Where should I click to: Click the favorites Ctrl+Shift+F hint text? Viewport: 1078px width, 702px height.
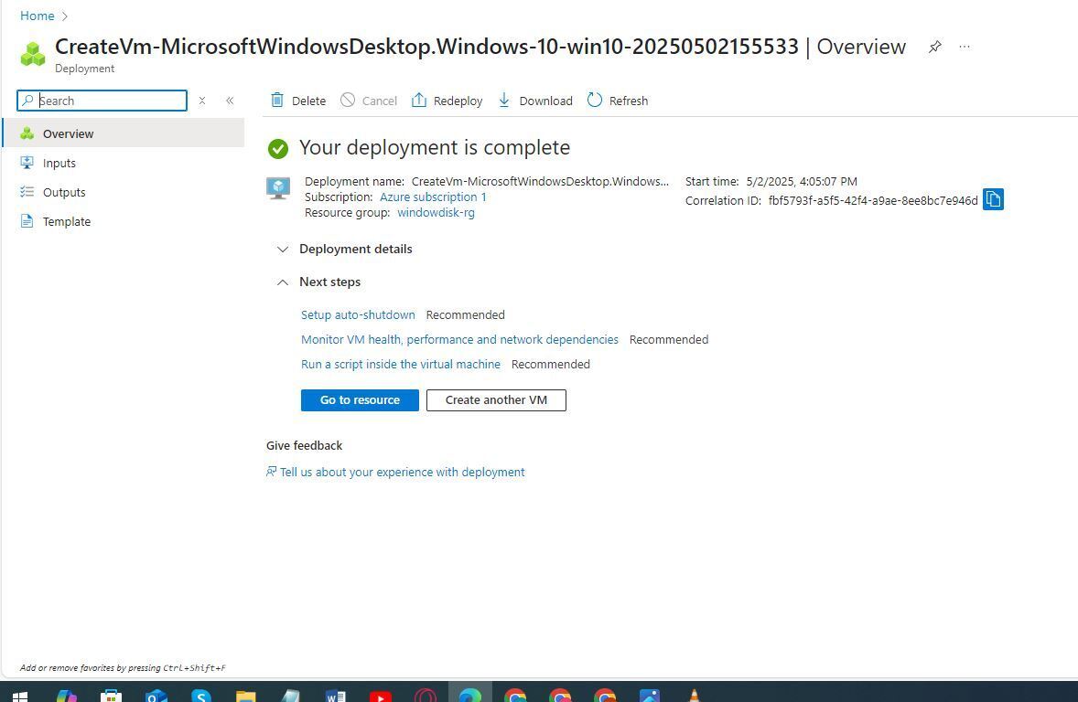[x=123, y=667]
